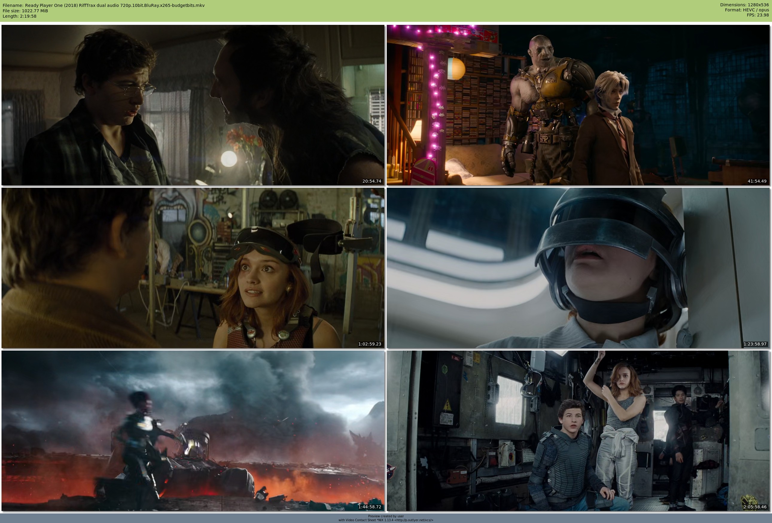Open the thumbnail captured at 1:23:58.97
Image resolution: width=772 pixels, height=523 pixels.
(x=578, y=268)
